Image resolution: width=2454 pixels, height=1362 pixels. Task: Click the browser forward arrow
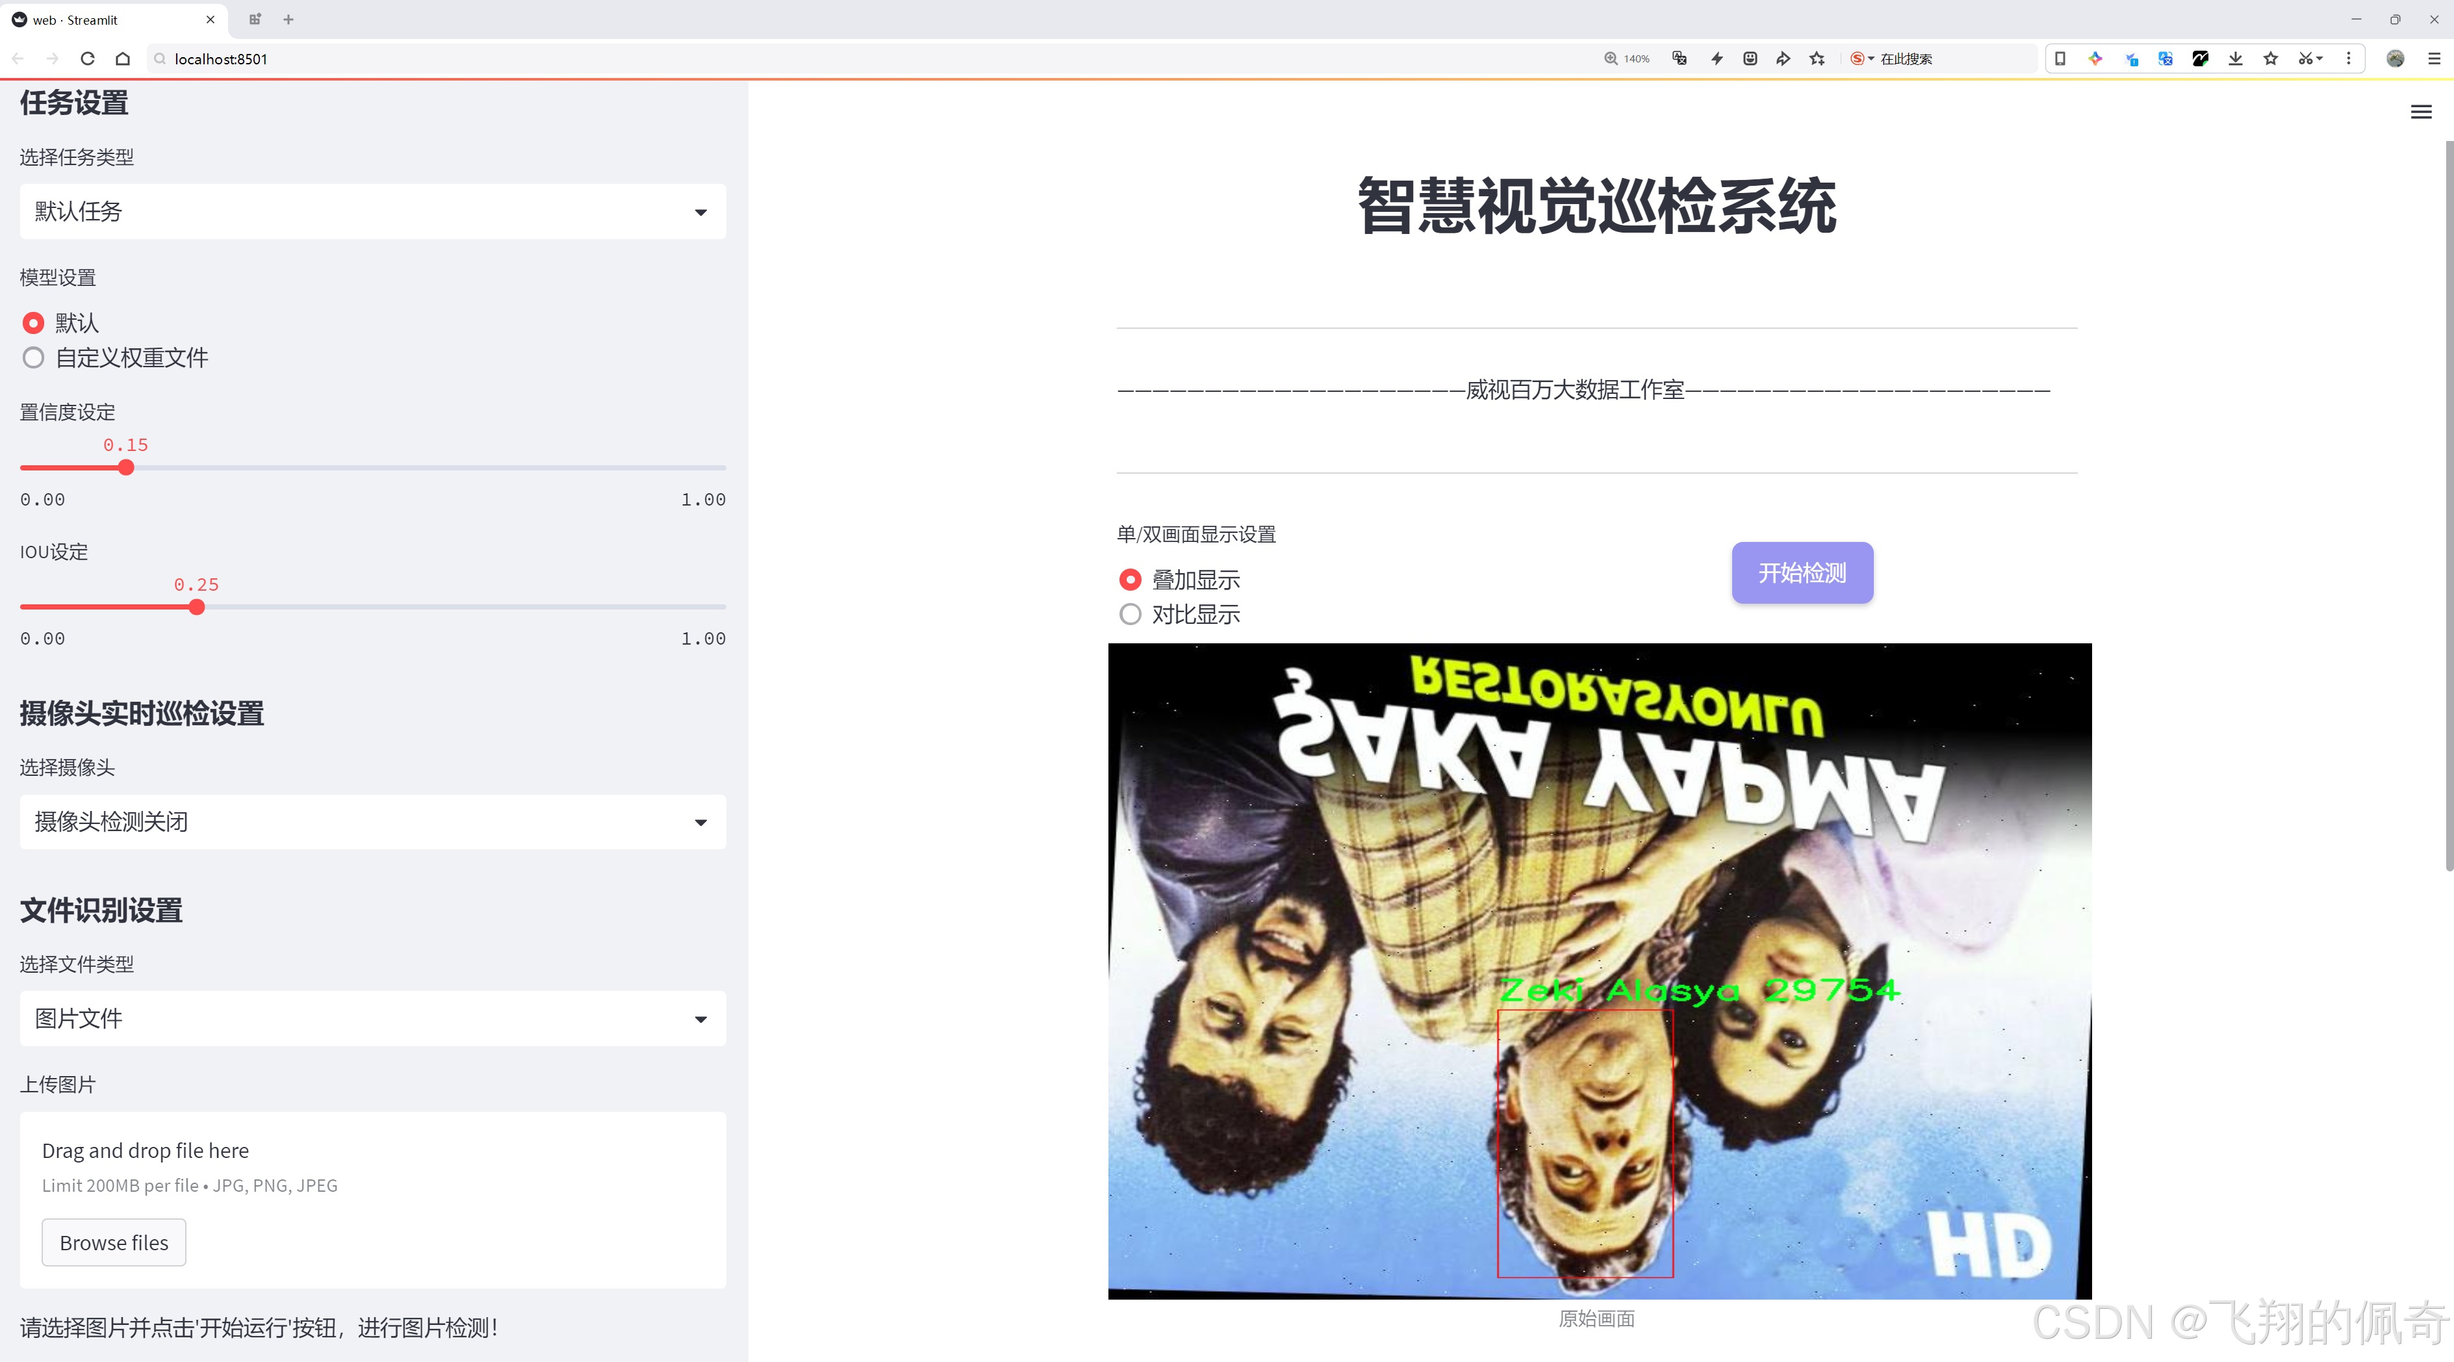pos(53,59)
